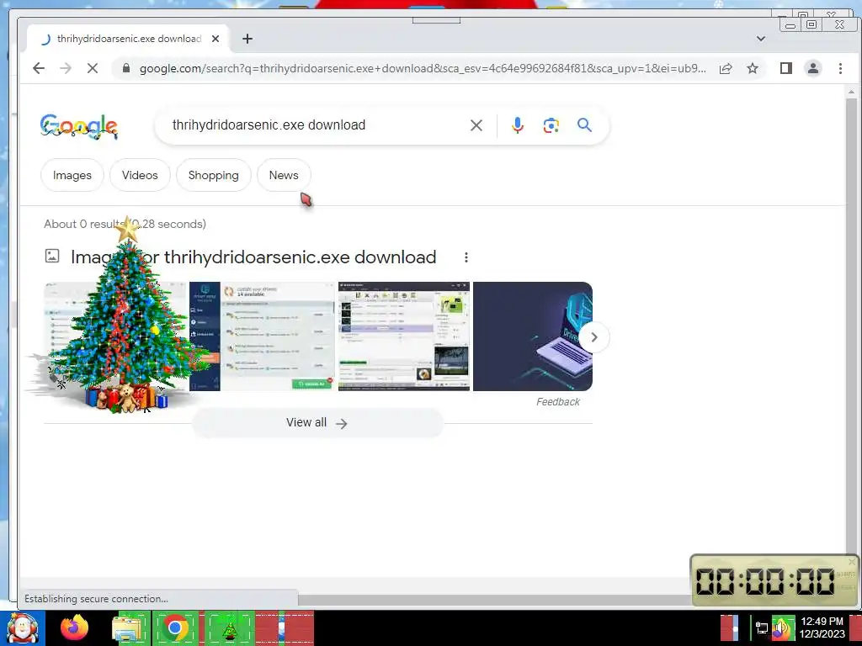This screenshot has width=862, height=646.
Task: Launch Firefox from the taskbar
Action: coord(74,627)
